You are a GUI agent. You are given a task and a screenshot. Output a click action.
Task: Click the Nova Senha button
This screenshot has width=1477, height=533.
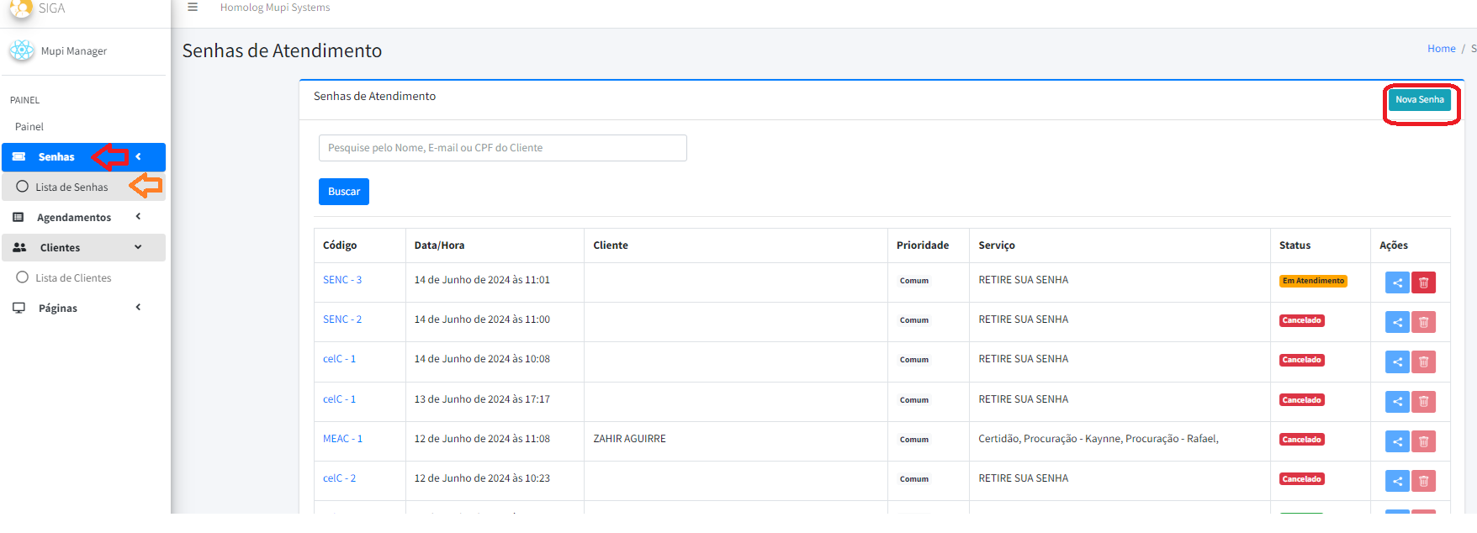(1420, 99)
